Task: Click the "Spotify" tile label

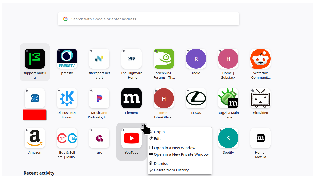Action: [228, 152]
